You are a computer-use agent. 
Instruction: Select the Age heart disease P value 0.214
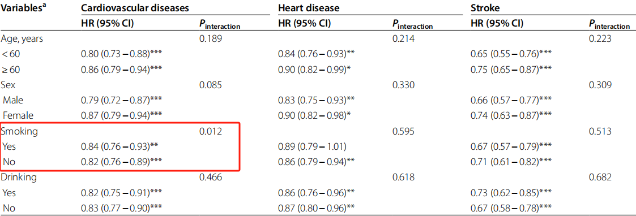[x=404, y=38]
